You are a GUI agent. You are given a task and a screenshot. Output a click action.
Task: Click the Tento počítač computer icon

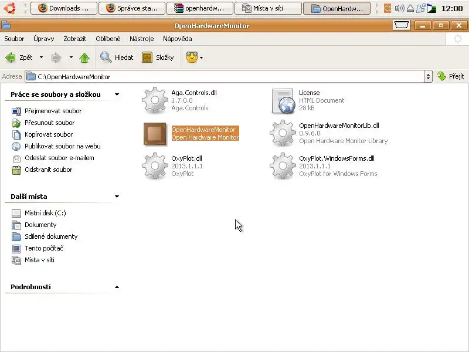[x=16, y=248]
